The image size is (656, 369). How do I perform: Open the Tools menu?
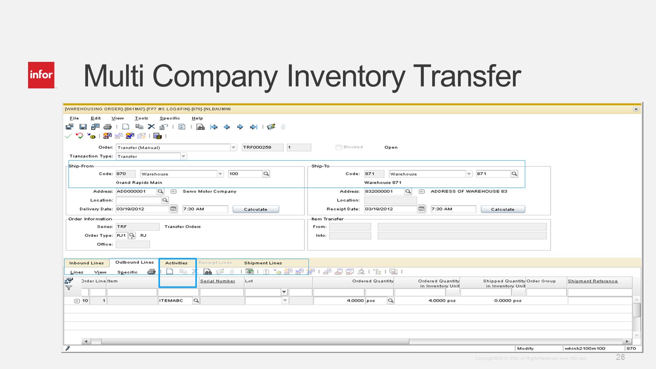(x=141, y=118)
